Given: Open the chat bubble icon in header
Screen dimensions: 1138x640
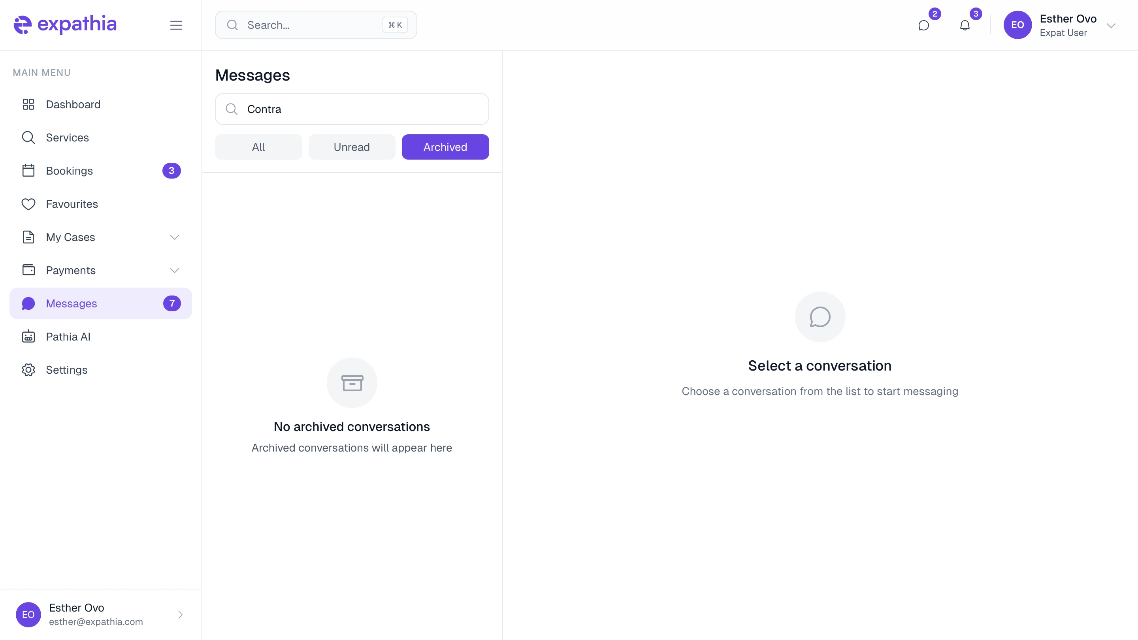Looking at the screenshot, I should click(923, 26).
